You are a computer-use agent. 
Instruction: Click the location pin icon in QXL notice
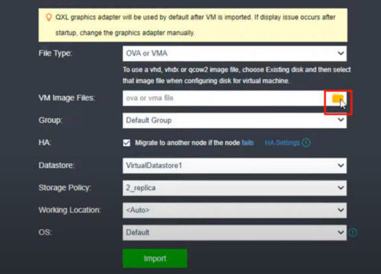[x=49, y=17]
